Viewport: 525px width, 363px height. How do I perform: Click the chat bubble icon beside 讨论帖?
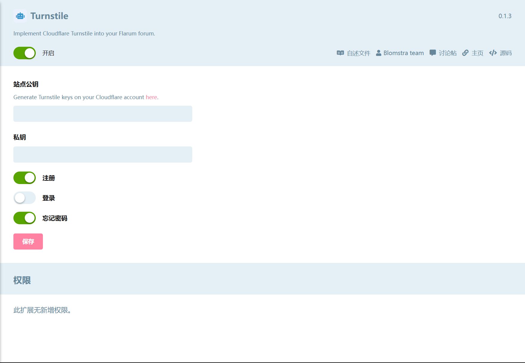433,53
